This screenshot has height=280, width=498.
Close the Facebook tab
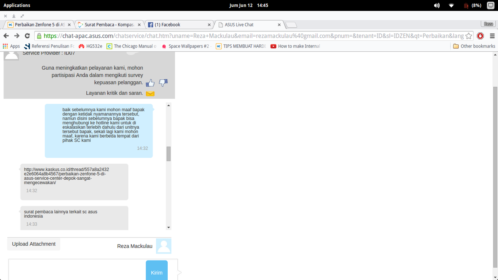[x=209, y=24]
